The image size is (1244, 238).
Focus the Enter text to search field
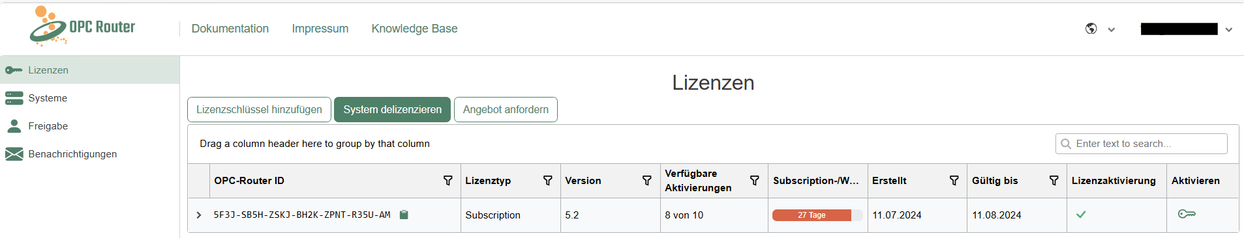(1142, 144)
